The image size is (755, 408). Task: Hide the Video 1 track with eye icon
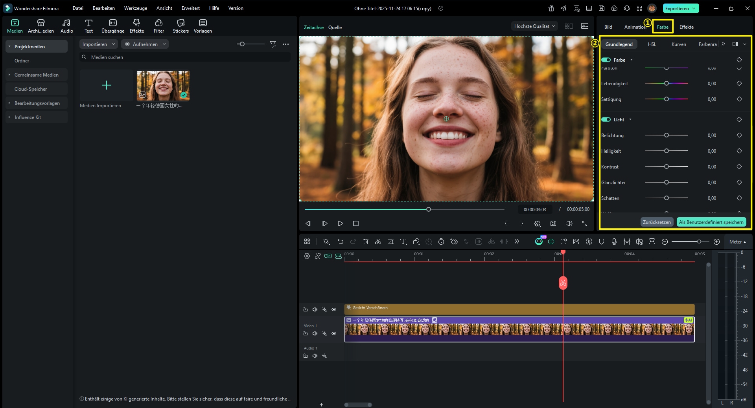pos(334,333)
